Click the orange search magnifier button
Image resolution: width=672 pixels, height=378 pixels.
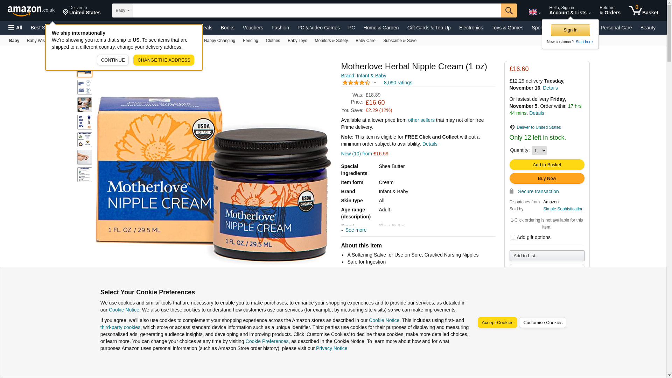(509, 10)
